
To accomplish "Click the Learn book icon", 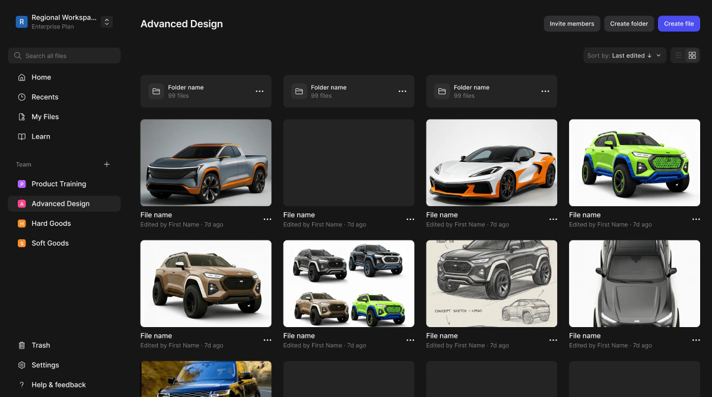I will pos(21,136).
